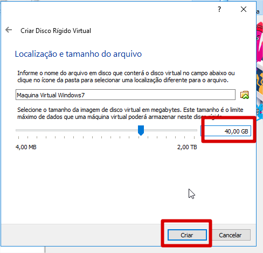263x253 pixels.
Task: Go back using the left arrow icon
Action: tap(9, 30)
